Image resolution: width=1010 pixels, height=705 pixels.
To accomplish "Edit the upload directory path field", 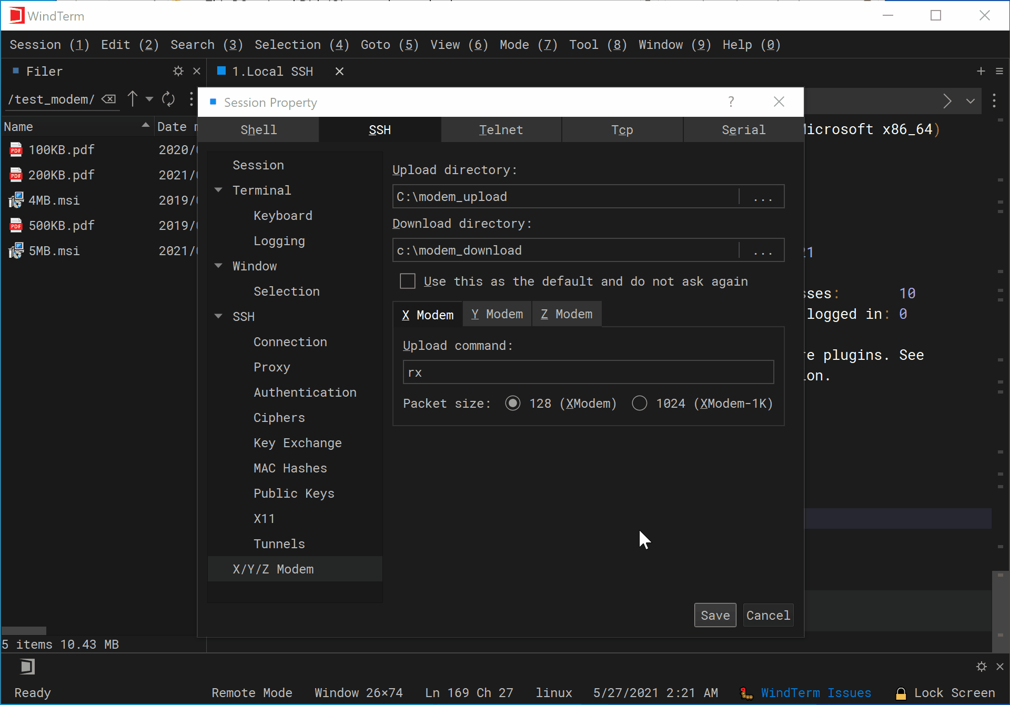I will (566, 196).
